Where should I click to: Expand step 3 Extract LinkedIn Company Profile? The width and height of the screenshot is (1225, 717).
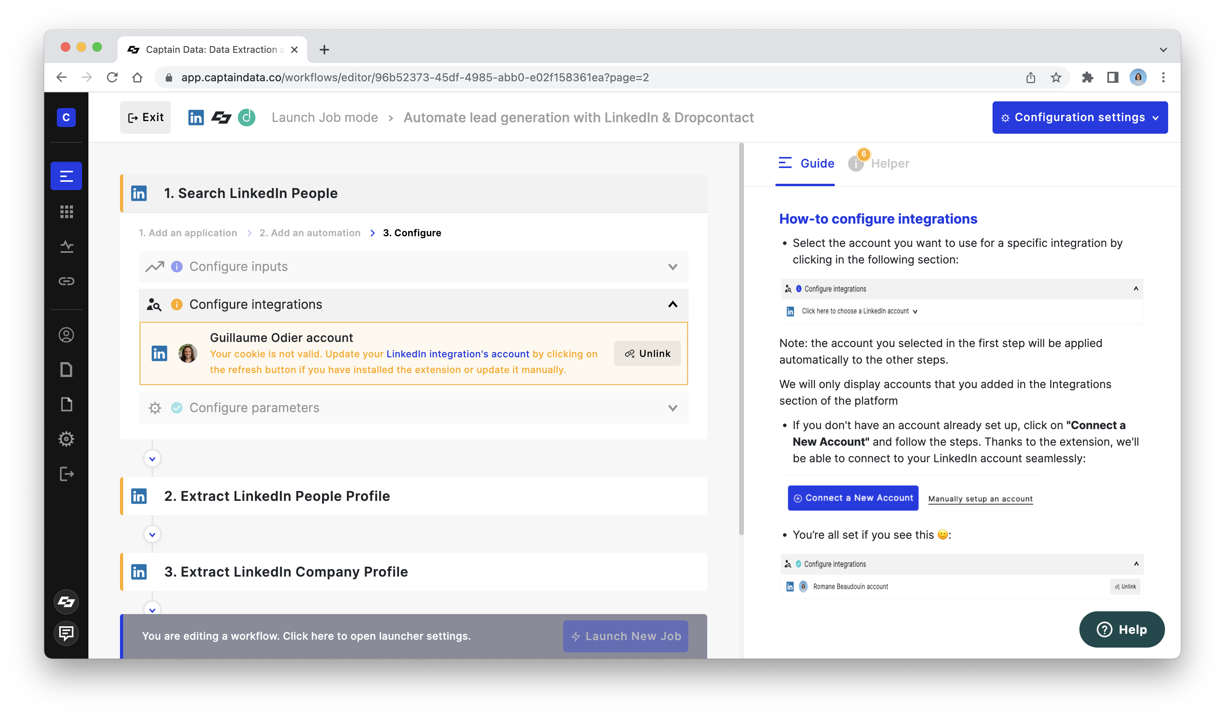[414, 572]
